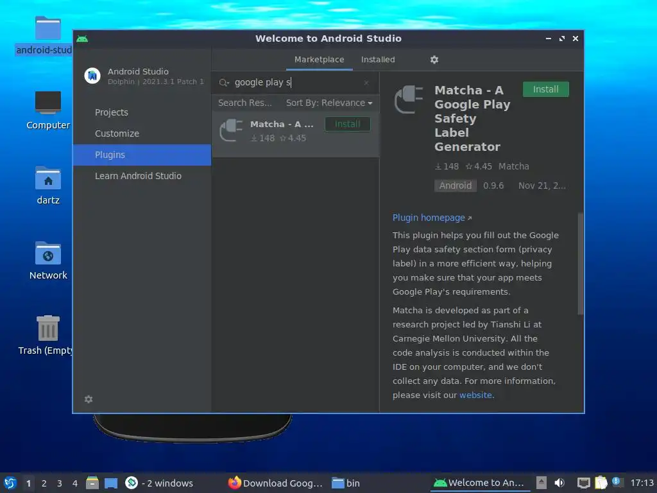Click inside the plugin search field
The height and width of the screenshot is (493, 657).
pyautogui.click(x=295, y=83)
